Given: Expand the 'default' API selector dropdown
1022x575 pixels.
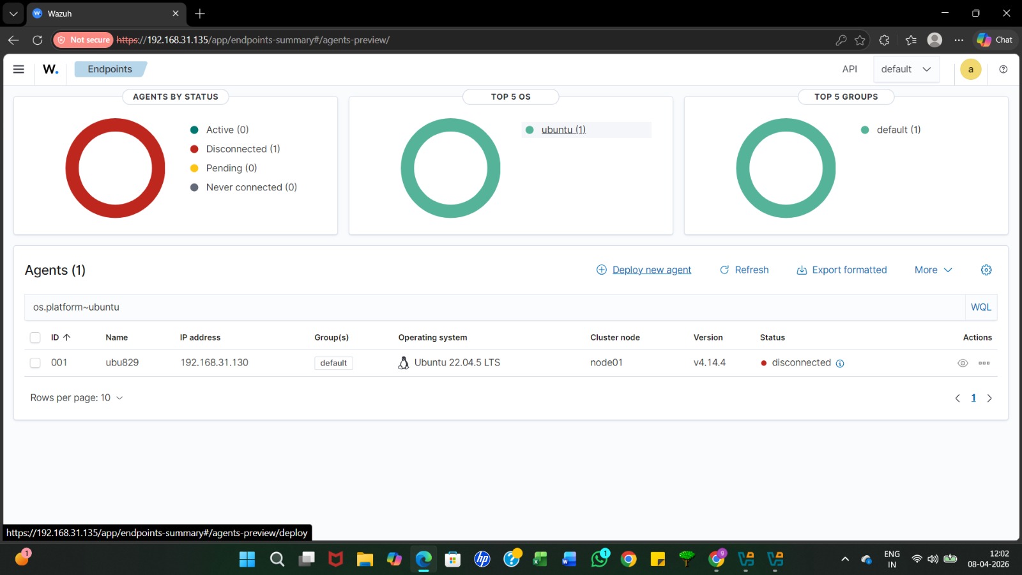Looking at the screenshot, I should coord(906,69).
